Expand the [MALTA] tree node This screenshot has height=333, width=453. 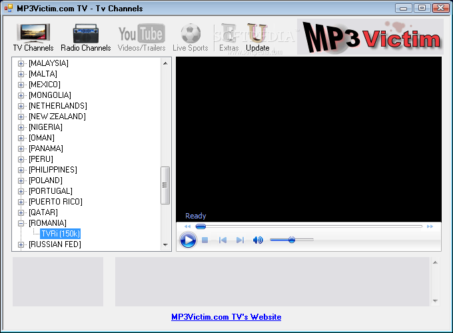(21, 74)
